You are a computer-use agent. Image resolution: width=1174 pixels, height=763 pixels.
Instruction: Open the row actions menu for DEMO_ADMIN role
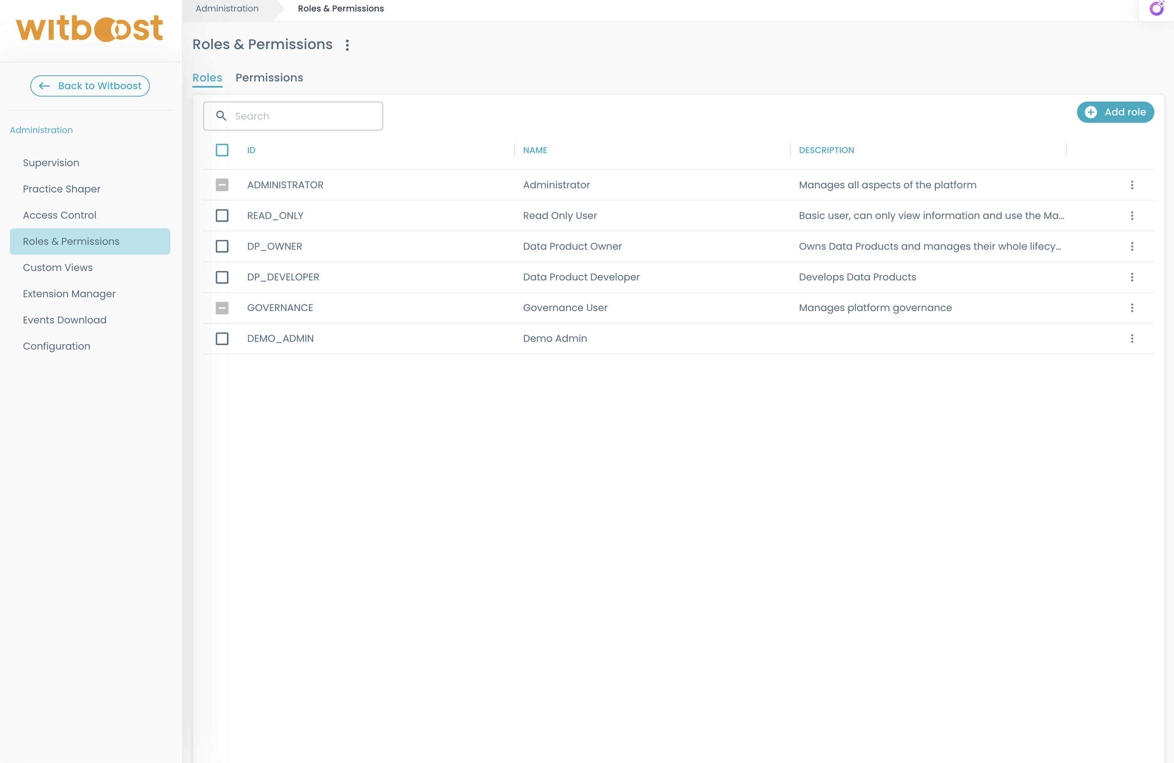pyautogui.click(x=1132, y=339)
